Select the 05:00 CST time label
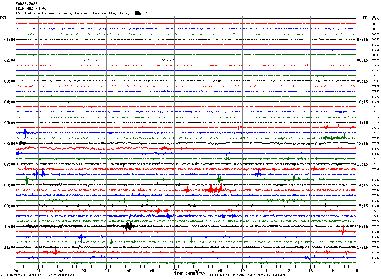The width and height of the screenshot is (381, 279). (10, 123)
